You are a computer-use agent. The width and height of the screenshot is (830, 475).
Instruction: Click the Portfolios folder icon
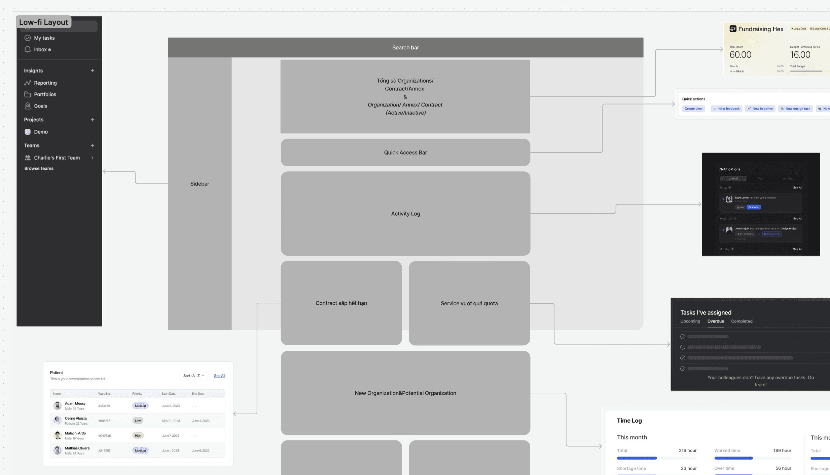coord(28,94)
